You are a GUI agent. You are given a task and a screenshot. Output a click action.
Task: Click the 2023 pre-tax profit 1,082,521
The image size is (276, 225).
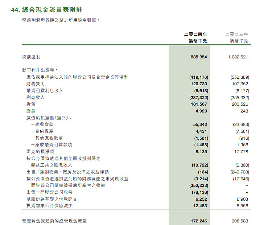click(238, 57)
